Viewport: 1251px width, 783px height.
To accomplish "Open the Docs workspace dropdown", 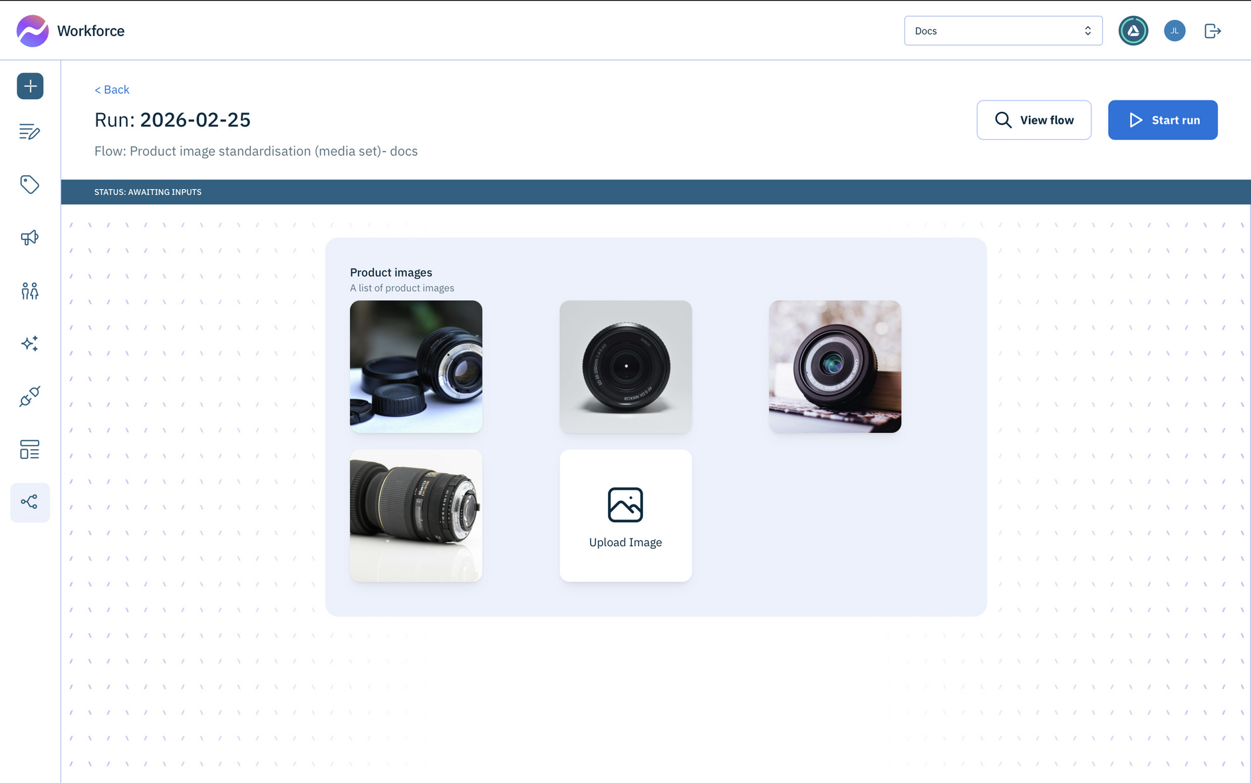I will click(1003, 31).
